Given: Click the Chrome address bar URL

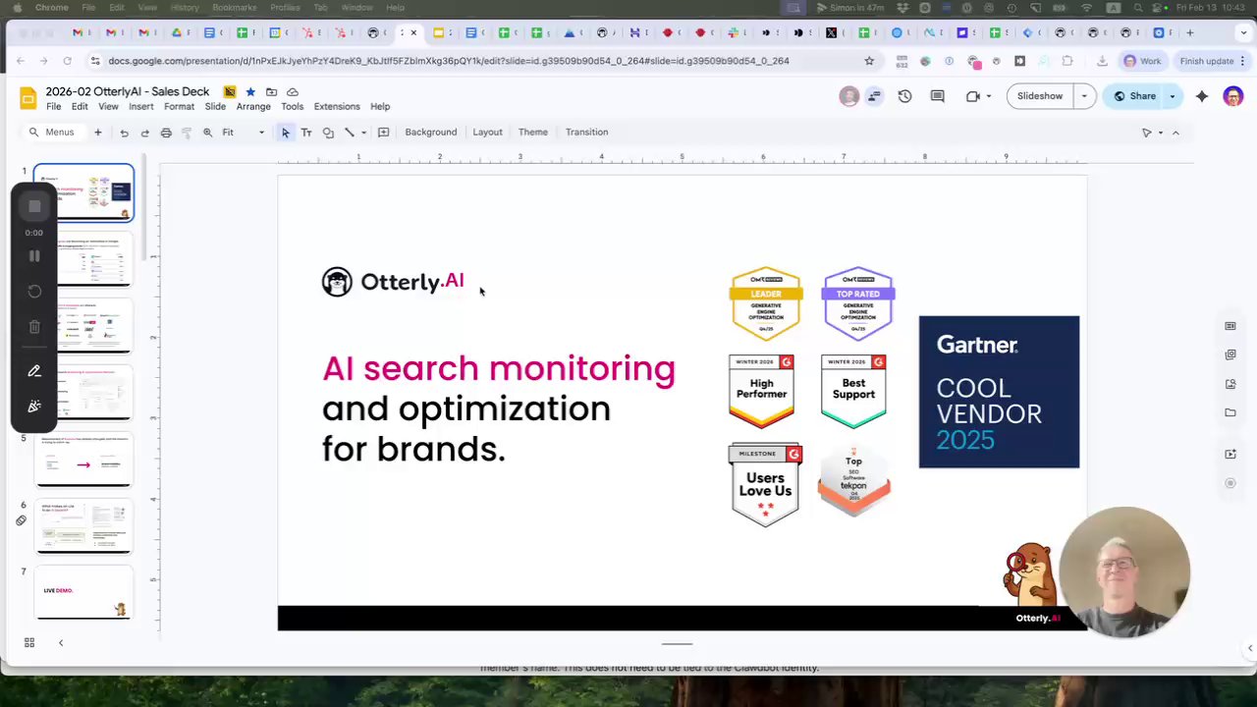Looking at the screenshot, I should tap(449, 61).
